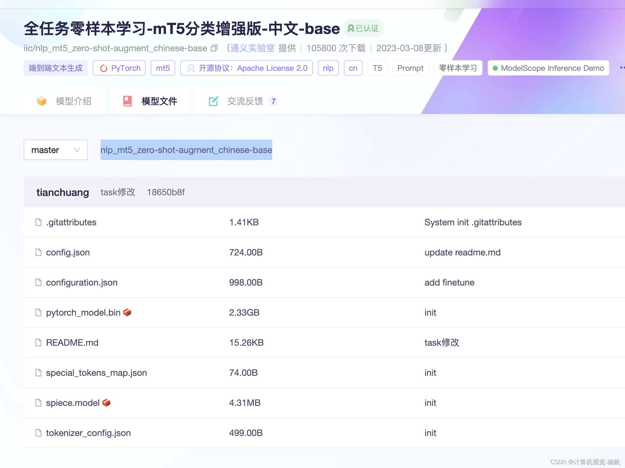This screenshot has height=468, width=625.
Task: Click the PyTorch flame icon tag
Action: 104,68
